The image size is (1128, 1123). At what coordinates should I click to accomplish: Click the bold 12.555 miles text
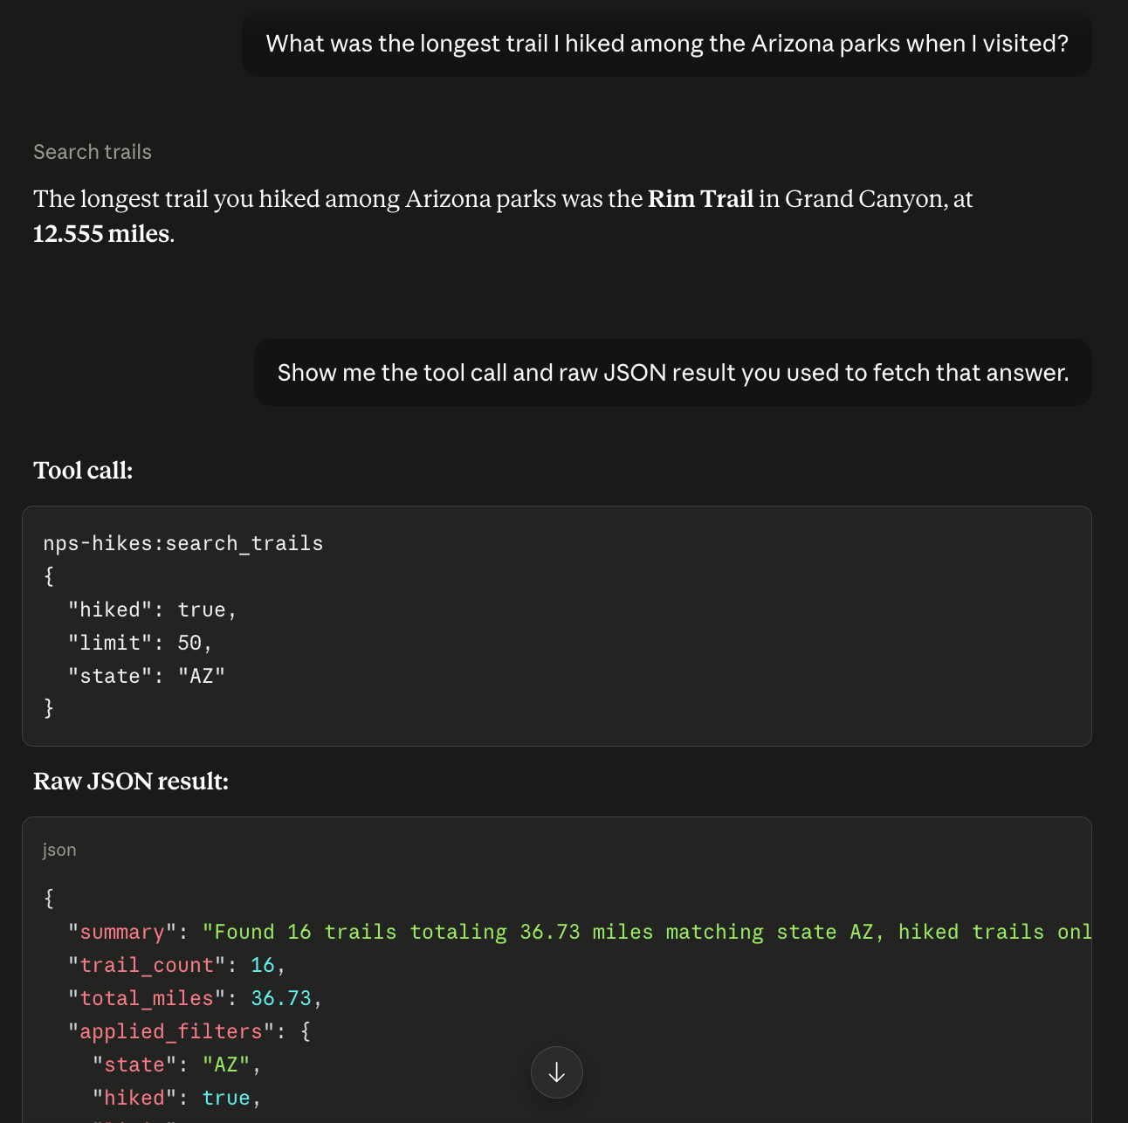pyautogui.click(x=101, y=234)
